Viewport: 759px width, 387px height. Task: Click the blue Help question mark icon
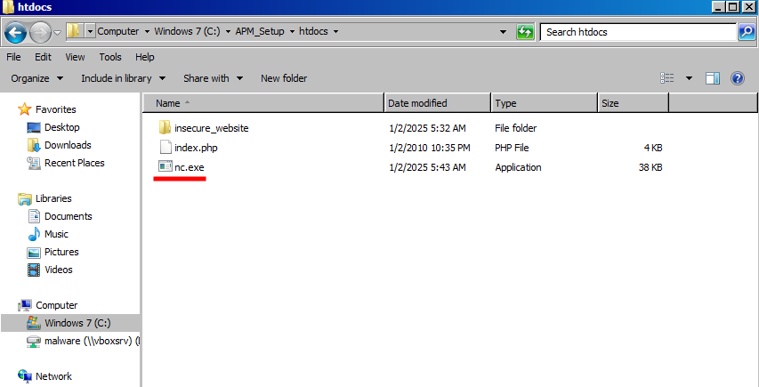[738, 78]
